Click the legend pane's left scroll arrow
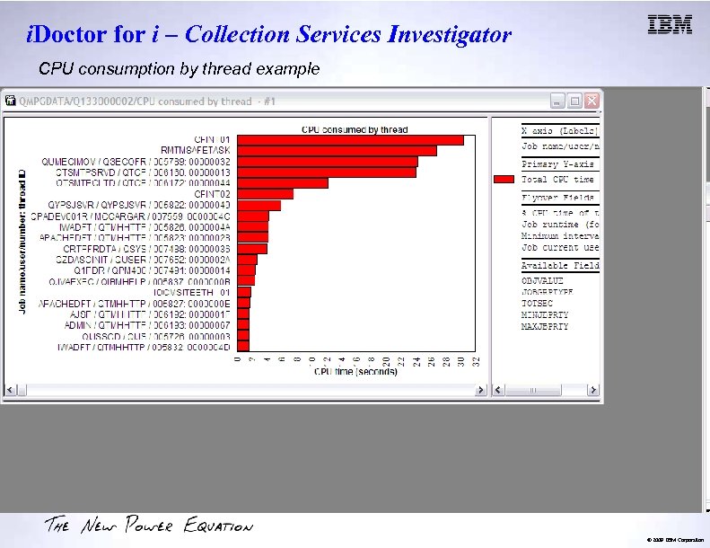 point(498,390)
